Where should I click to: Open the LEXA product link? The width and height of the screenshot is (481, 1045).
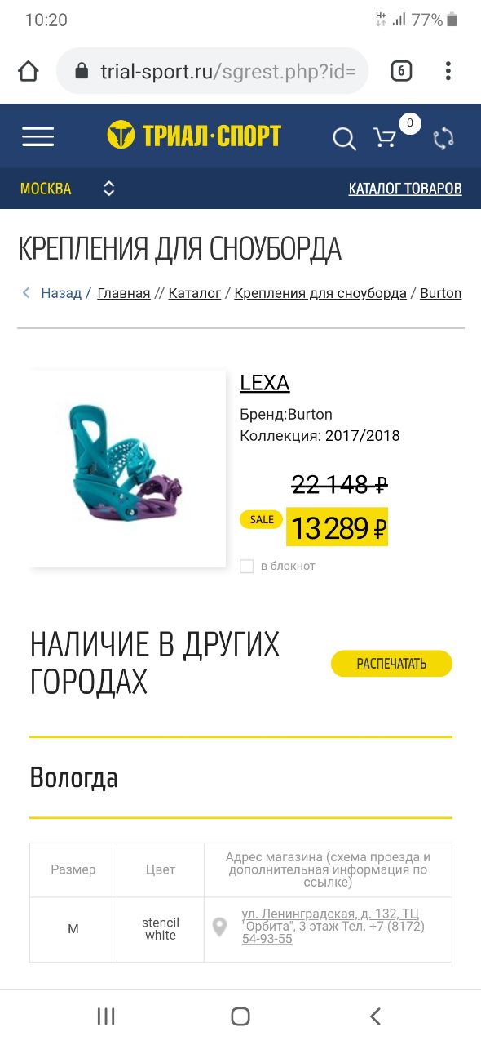pos(265,383)
